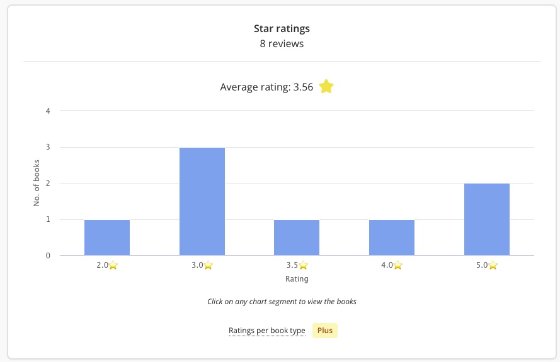
Task: Open the Ratings per book type link
Action: click(266, 331)
